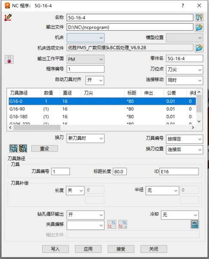Click the abc 123 icon below 冷却
The height and width of the screenshot is (259, 209).
[195, 224]
